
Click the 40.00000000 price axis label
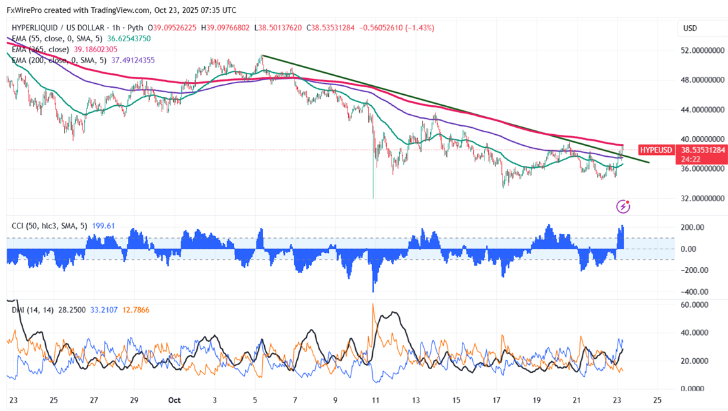coord(702,139)
